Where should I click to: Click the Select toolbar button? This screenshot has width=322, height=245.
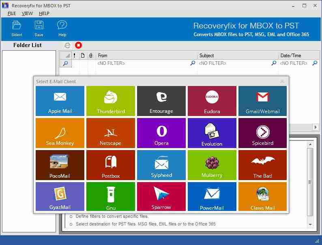click(x=17, y=29)
